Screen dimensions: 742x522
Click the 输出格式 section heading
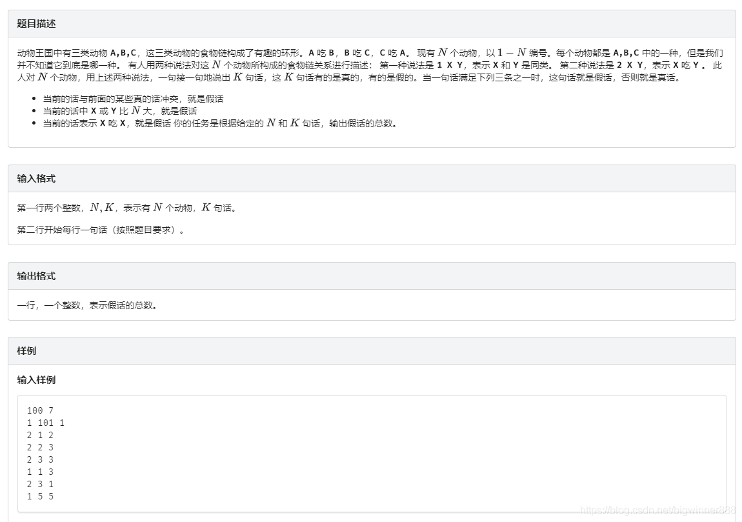(36, 276)
